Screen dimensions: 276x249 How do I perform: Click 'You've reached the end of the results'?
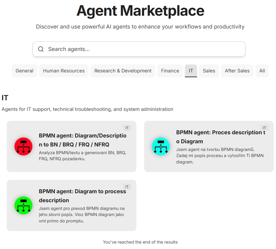140,242
